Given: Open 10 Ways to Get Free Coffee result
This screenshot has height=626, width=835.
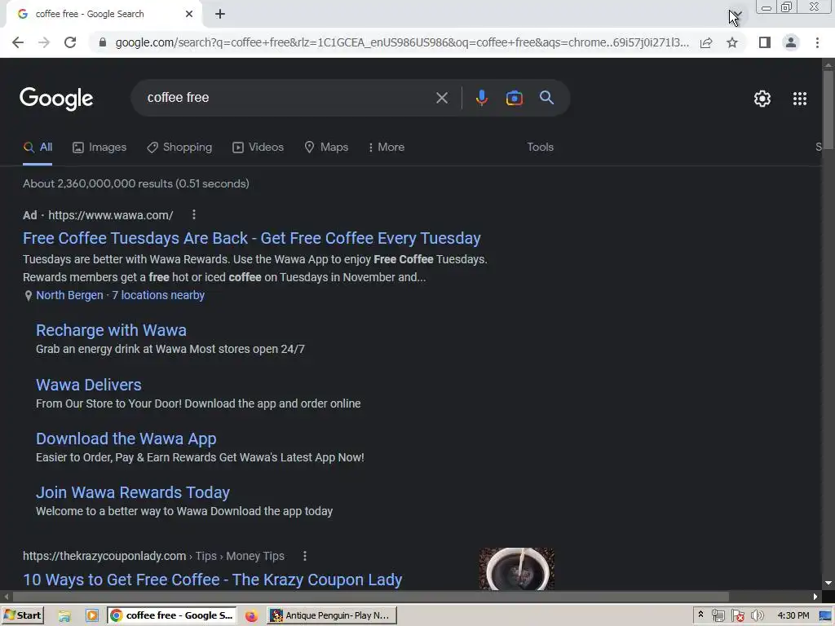Looking at the screenshot, I should pyautogui.click(x=213, y=580).
